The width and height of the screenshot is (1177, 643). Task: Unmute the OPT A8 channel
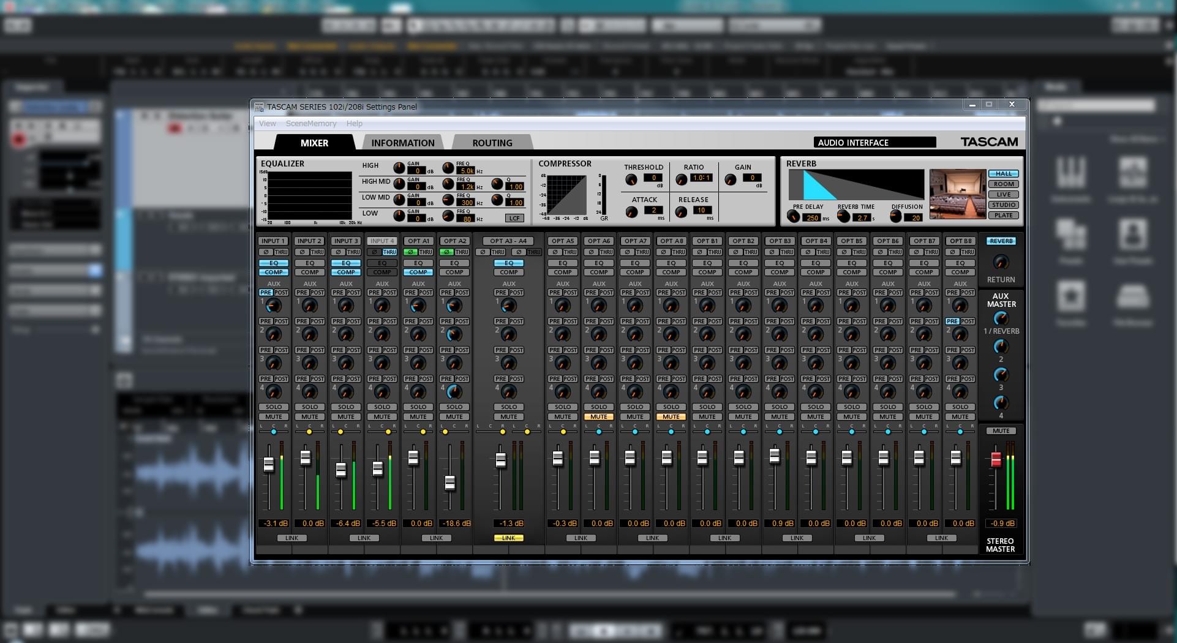point(671,416)
